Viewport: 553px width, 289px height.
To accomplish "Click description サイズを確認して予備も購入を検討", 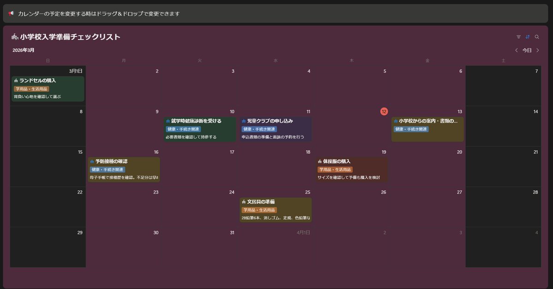I will pos(348,177).
